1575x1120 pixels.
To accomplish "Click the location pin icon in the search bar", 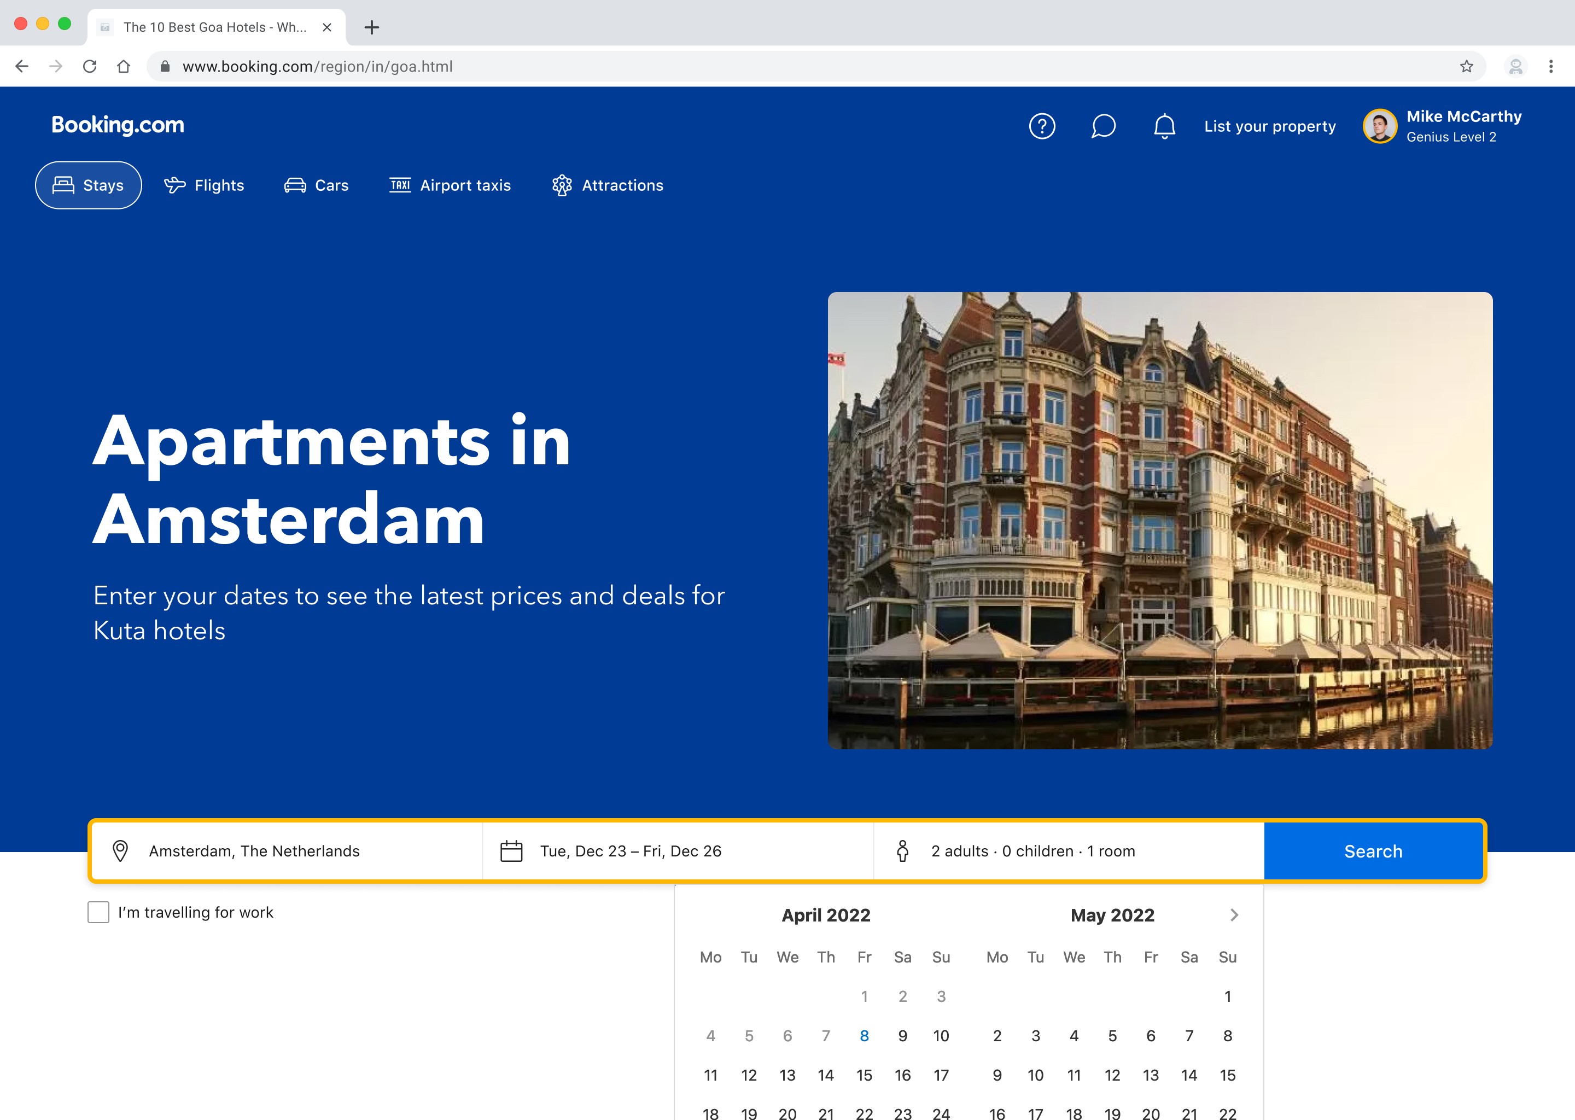I will [120, 851].
